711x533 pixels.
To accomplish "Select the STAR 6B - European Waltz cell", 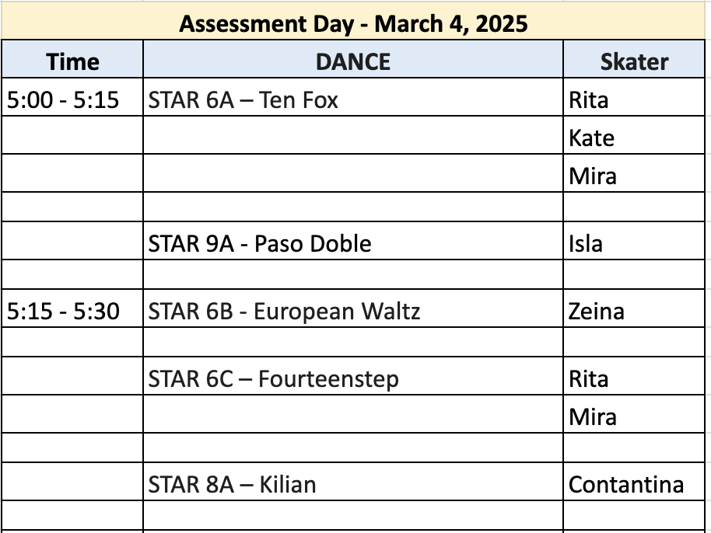I will [x=353, y=308].
